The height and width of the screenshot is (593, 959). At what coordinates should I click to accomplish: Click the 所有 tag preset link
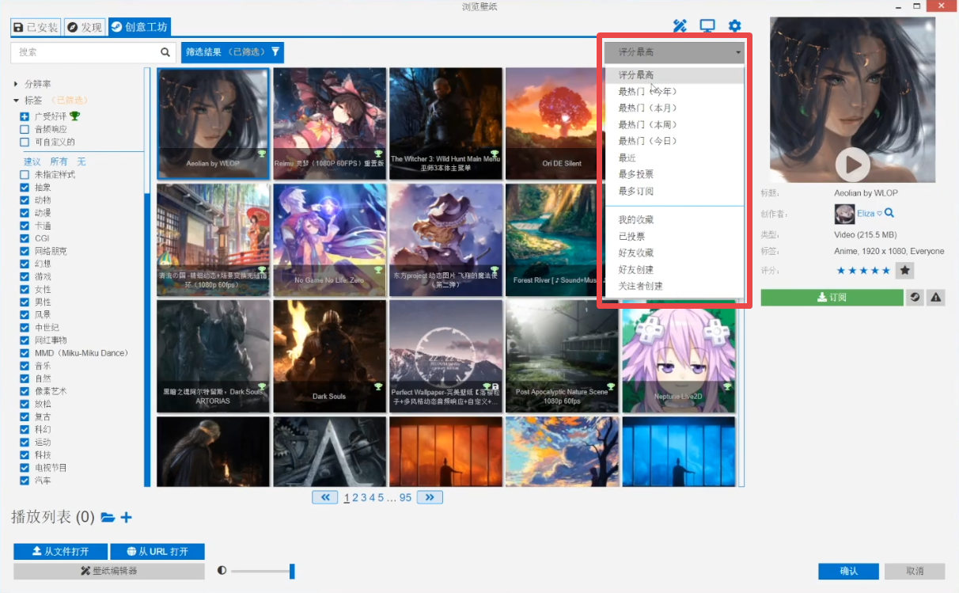point(59,162)
